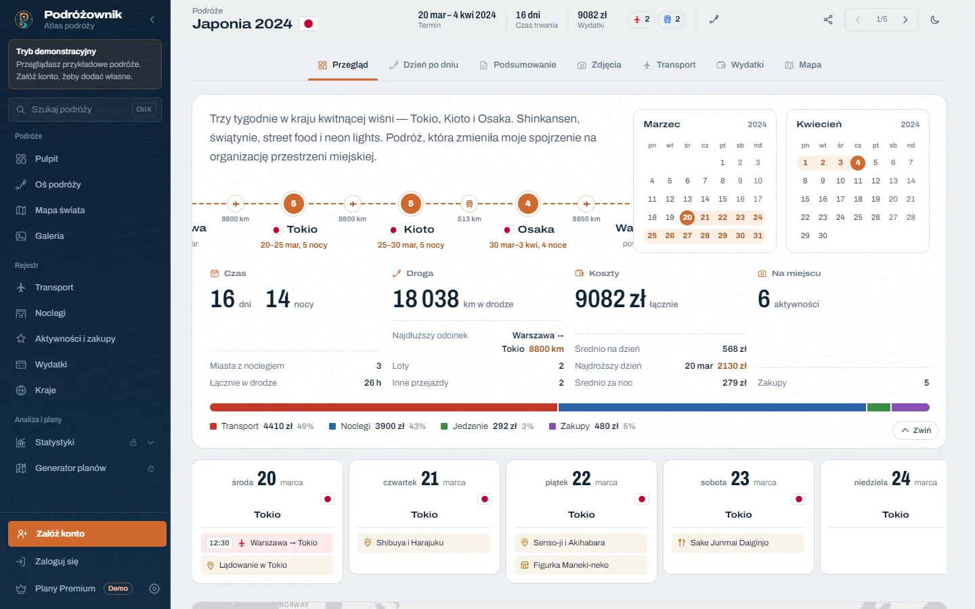Viewport: 975px width, 609px height.
Task: Expand the Statystyki chevron
Action: click(150, 443)
